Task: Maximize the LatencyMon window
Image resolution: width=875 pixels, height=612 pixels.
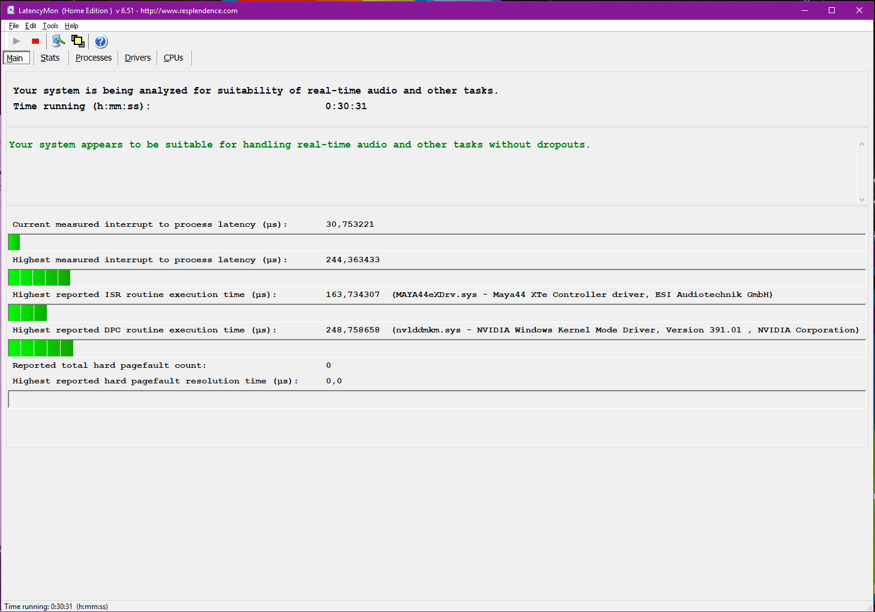Action: pyautogui.click(x=832, y=10)
